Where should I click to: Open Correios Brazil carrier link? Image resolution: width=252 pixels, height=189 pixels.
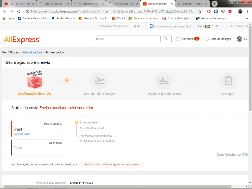click(22, 134)
